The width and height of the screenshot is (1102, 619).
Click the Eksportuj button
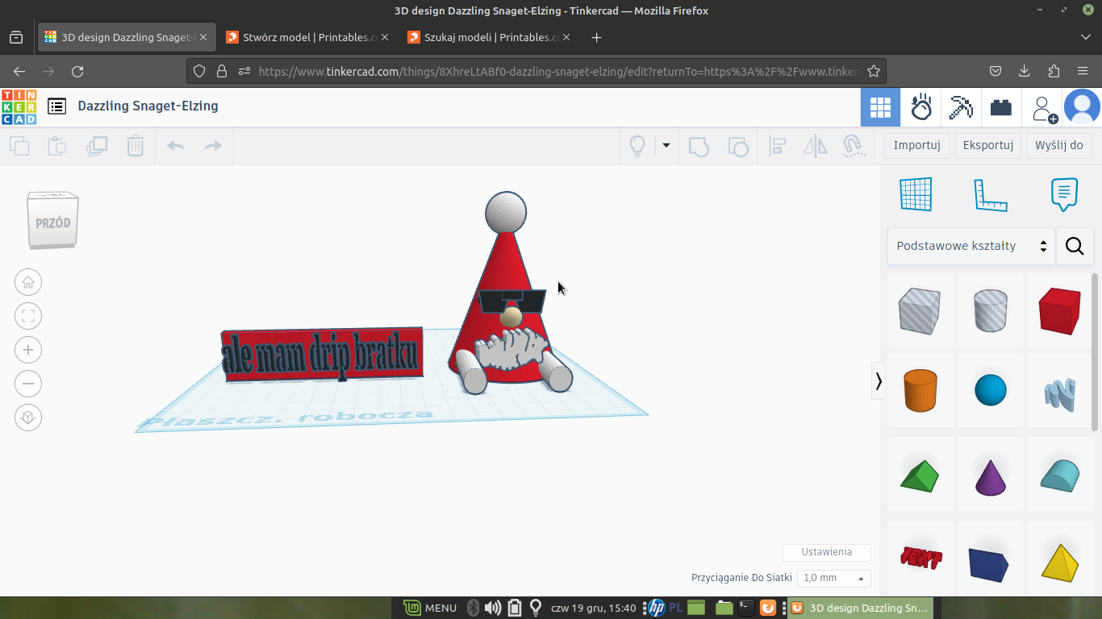coord(988,146)
